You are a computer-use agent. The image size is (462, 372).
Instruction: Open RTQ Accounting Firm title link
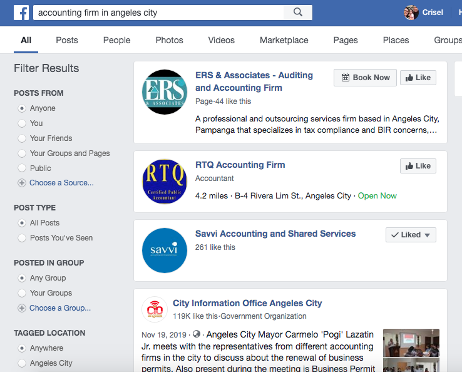click(240, 165)
